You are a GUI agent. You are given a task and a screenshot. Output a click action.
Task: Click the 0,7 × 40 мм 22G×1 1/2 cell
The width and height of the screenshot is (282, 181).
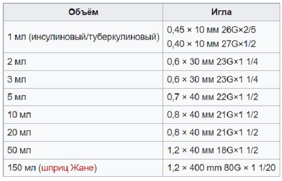(221, 97)
